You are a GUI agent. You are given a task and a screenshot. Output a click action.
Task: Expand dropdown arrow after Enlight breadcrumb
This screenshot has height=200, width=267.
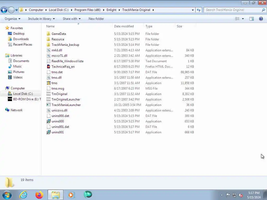pyautogui.click(x=119, y=10)
